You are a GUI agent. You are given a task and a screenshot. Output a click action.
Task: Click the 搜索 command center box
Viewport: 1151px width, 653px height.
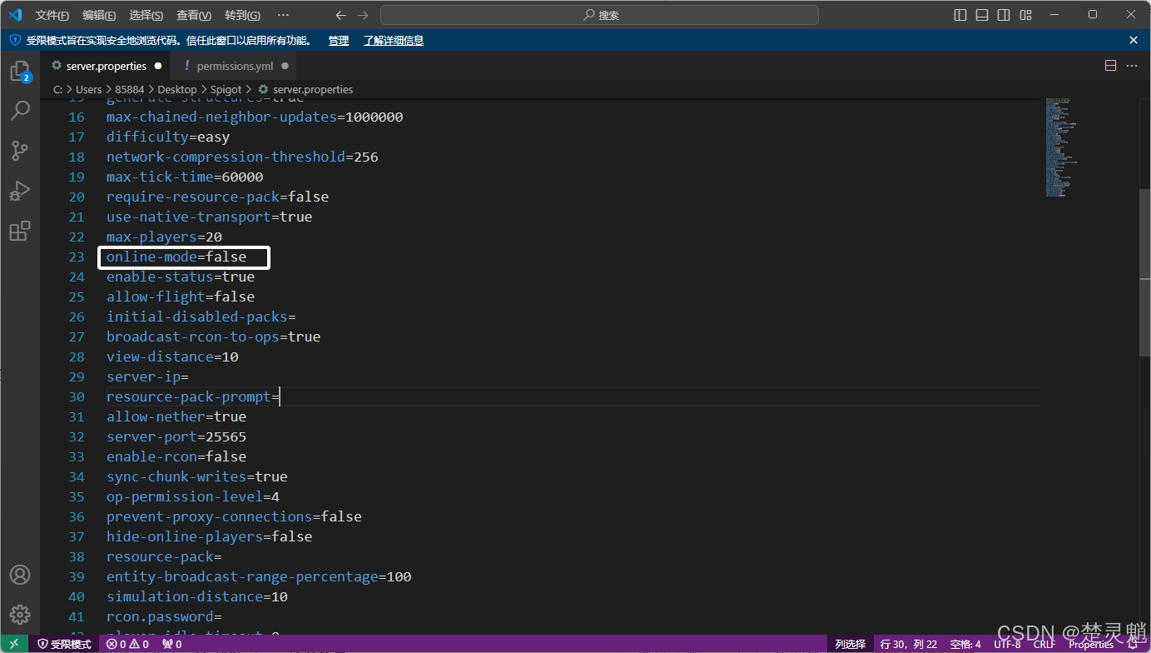599,15
